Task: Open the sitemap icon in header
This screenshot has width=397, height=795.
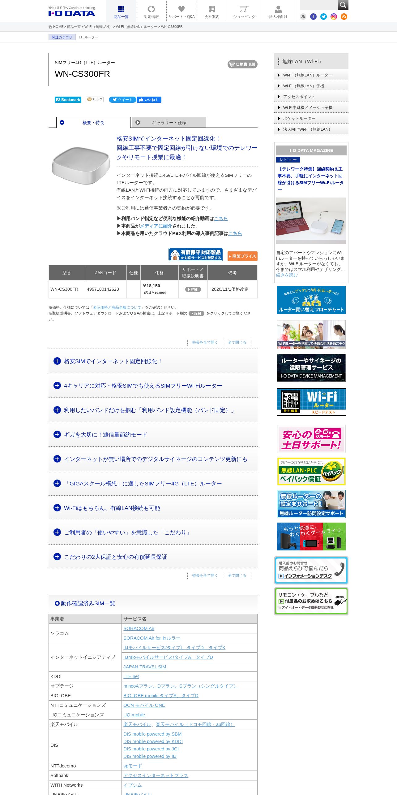Action: tap(303, 16)
